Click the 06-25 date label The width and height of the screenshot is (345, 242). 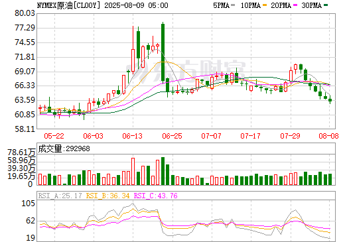172,136
